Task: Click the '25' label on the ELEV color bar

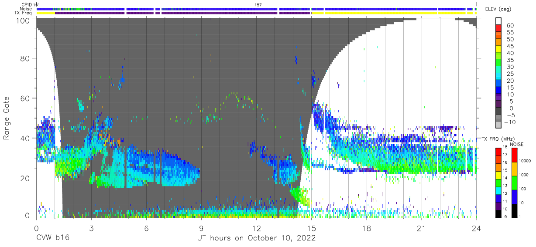Action: tap(510, 74)
